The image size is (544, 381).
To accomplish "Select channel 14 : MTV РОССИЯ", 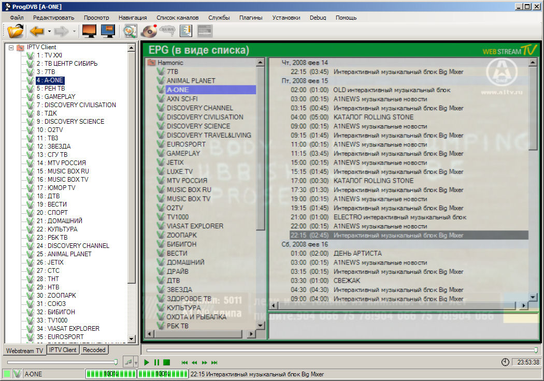I will point(61,163).
